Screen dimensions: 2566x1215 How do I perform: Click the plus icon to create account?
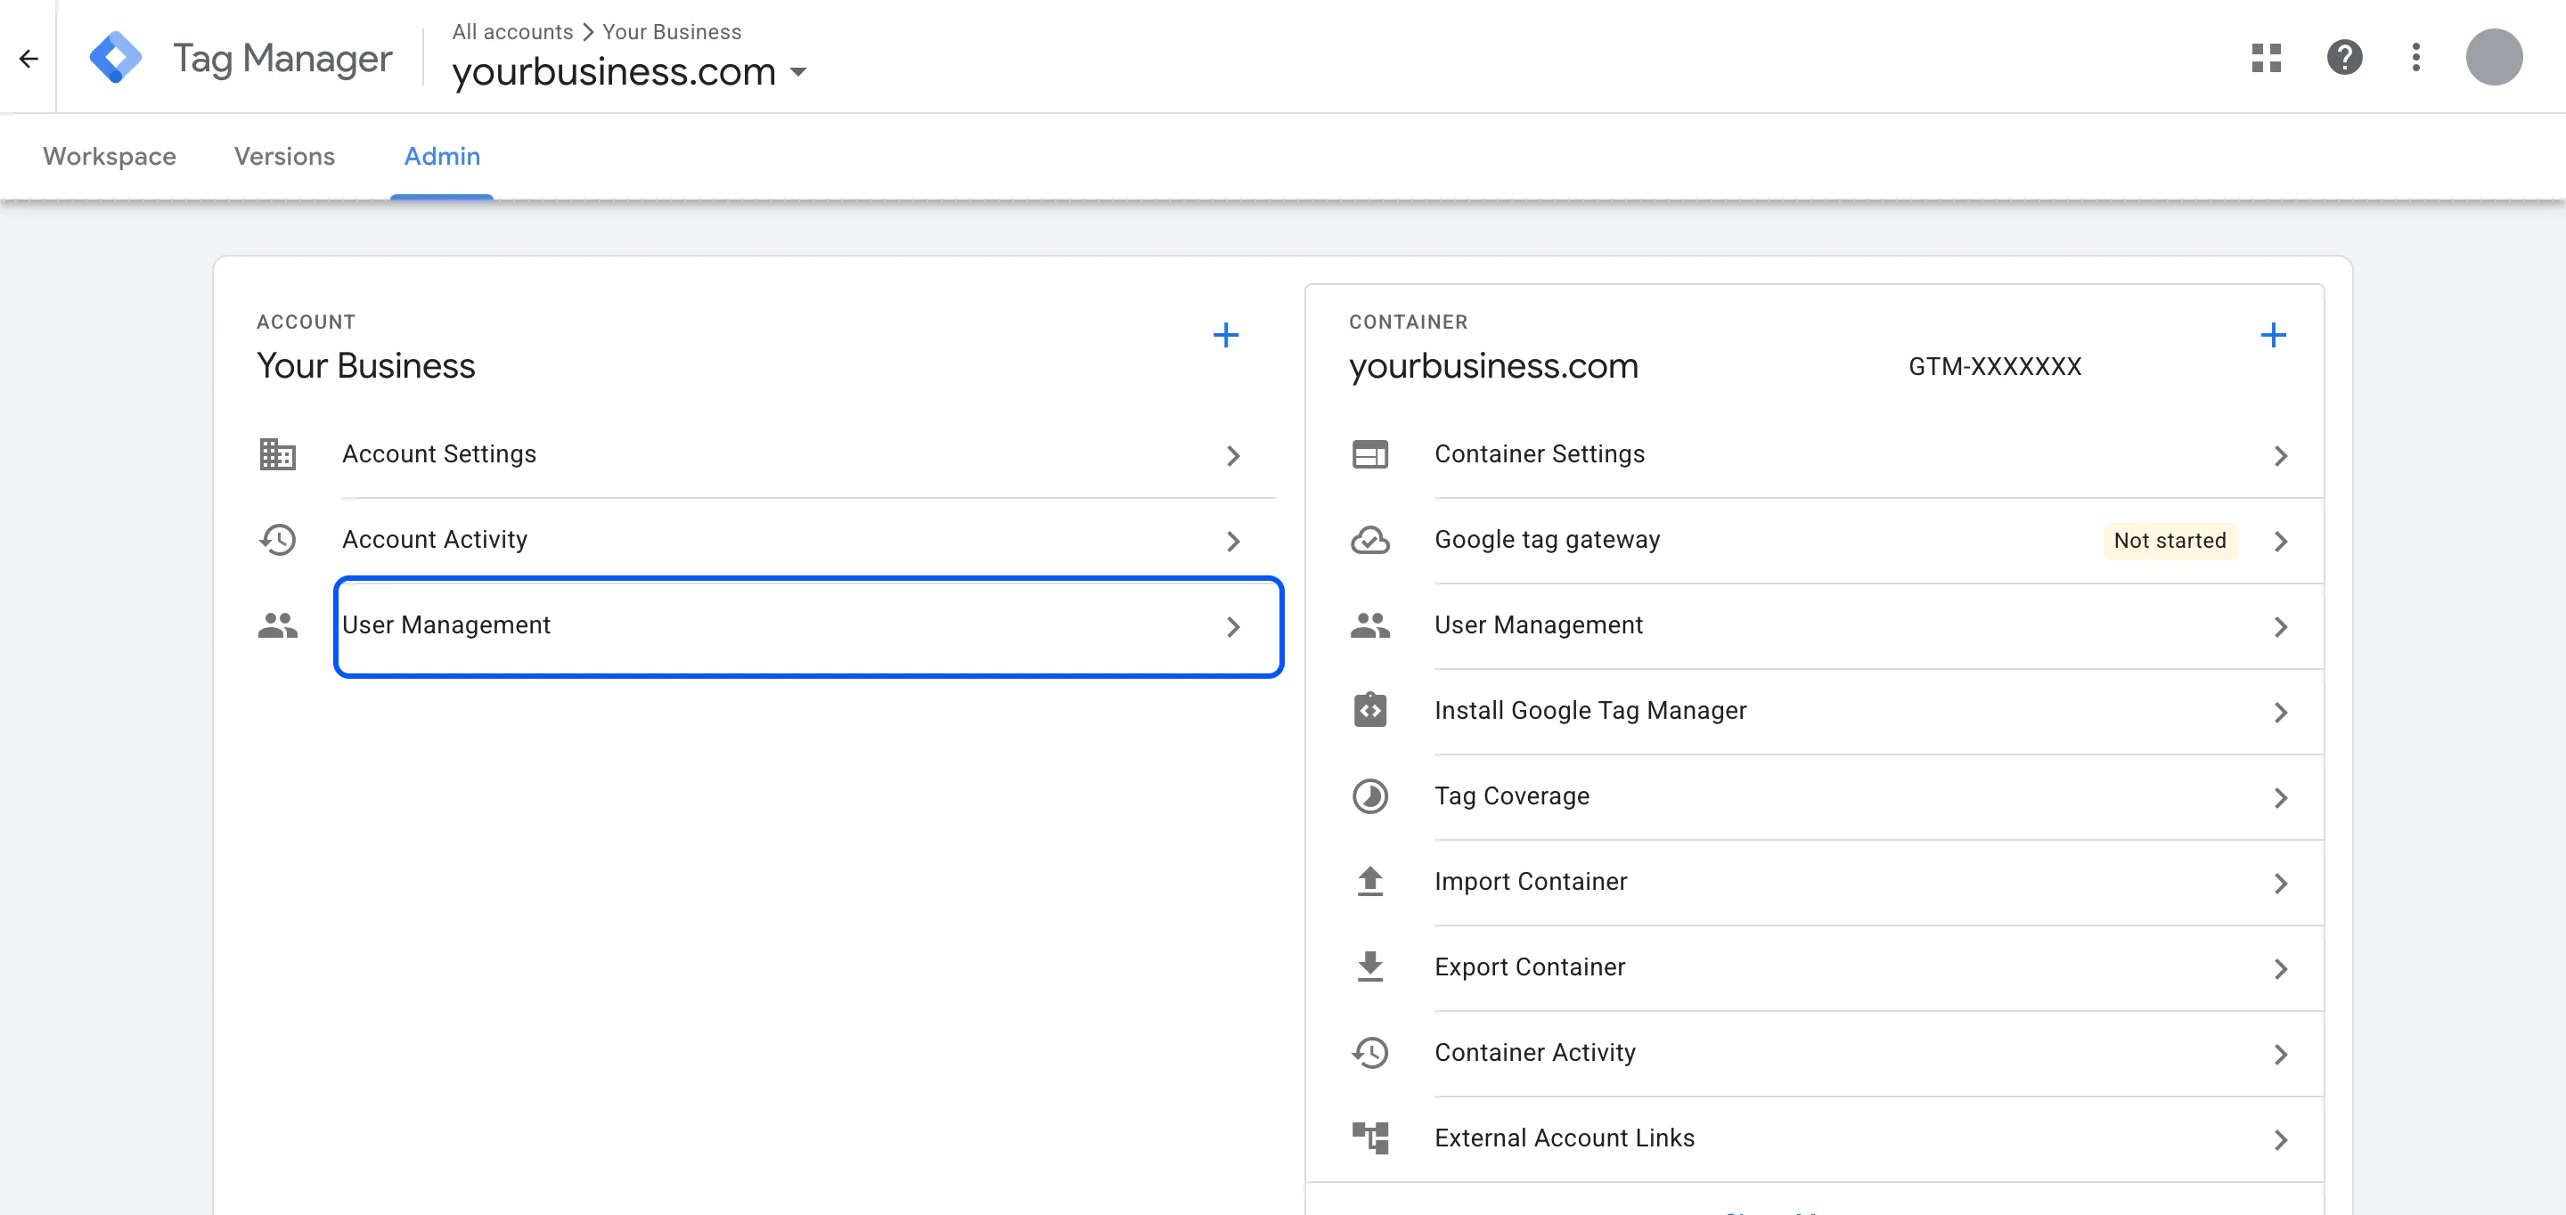coord(1225,335)
